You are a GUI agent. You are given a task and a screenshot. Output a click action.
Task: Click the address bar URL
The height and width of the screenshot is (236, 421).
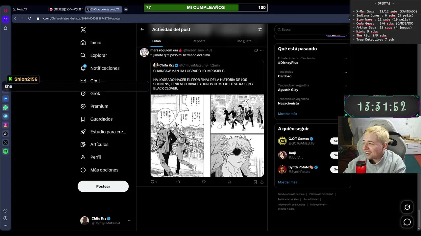[x=82, y=18]
